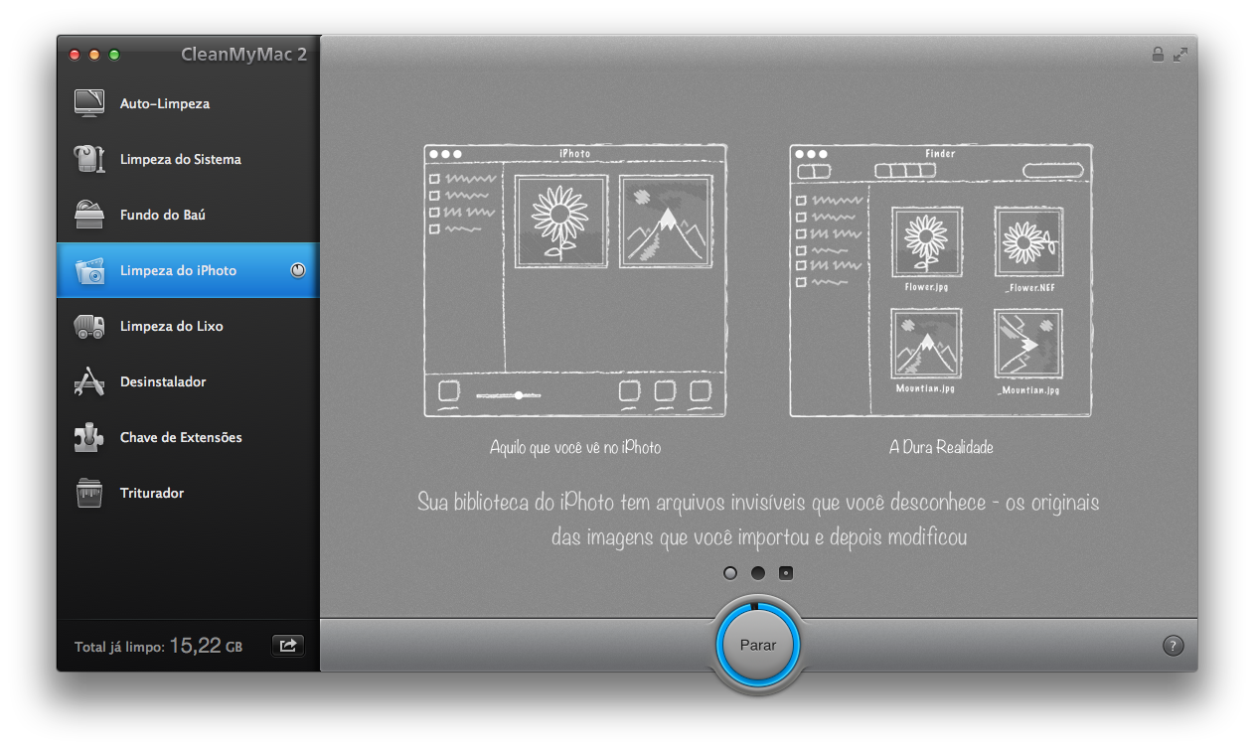Click the scan progress spinner on Limpeza do iPhoto
Viewport: 1254px width, 750px height.
298,270
